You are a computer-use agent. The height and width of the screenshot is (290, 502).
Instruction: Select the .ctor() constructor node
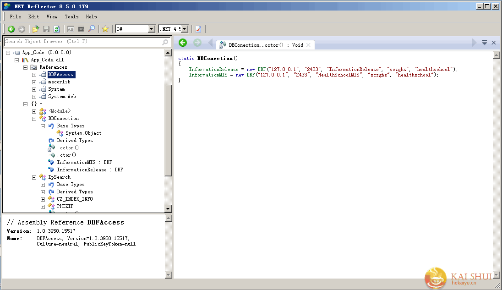[x=66, y=155]
